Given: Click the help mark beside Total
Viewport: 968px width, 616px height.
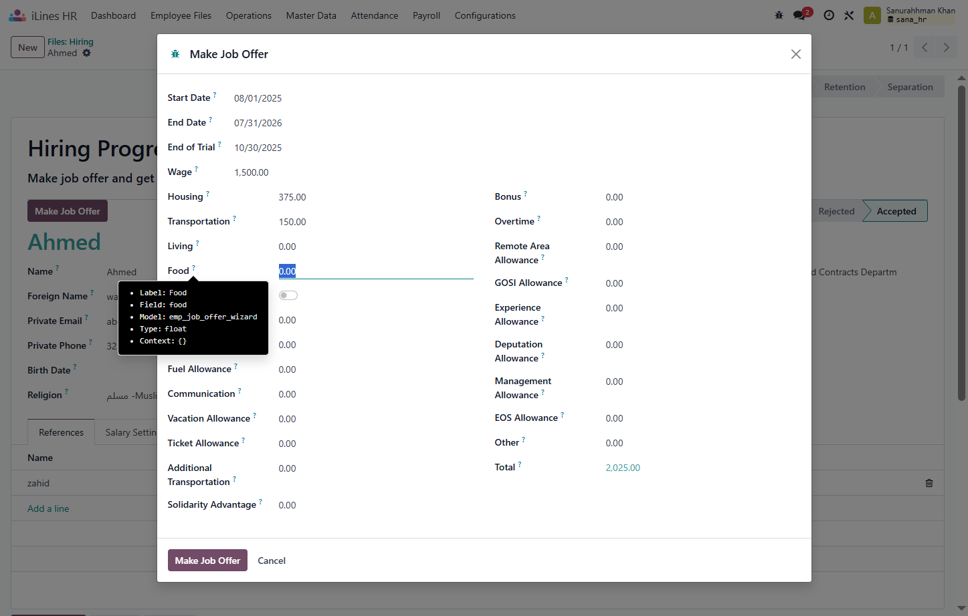Looking at the screenshot, I should pyautogui.click(x=520, y=464).
